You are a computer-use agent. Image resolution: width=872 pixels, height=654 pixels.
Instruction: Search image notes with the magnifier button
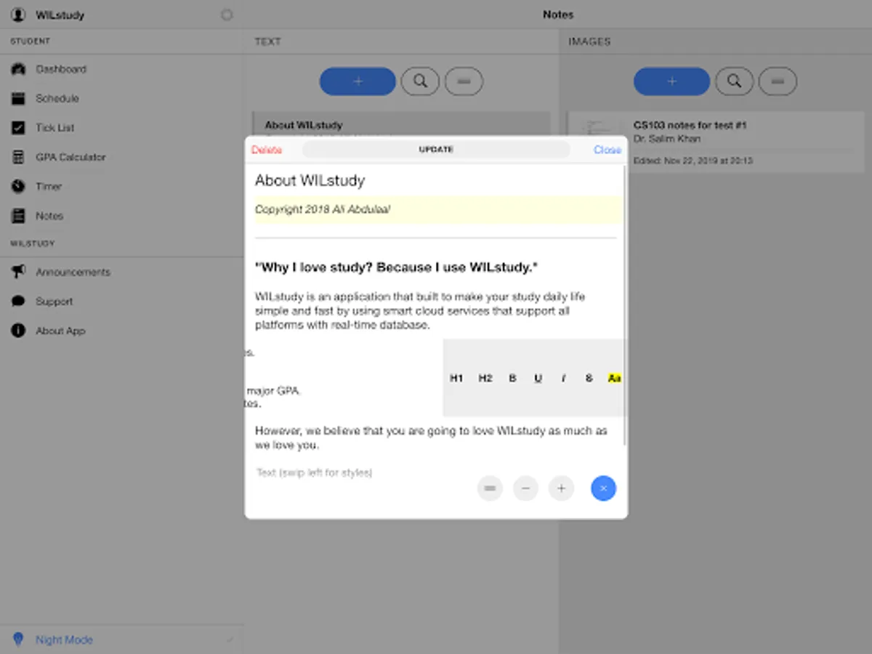click(734, 81)
